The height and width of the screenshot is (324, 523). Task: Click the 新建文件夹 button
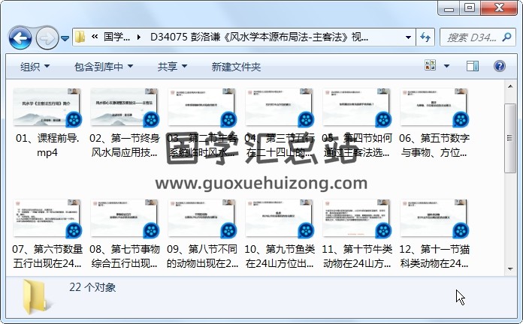(x=236, y=67)
